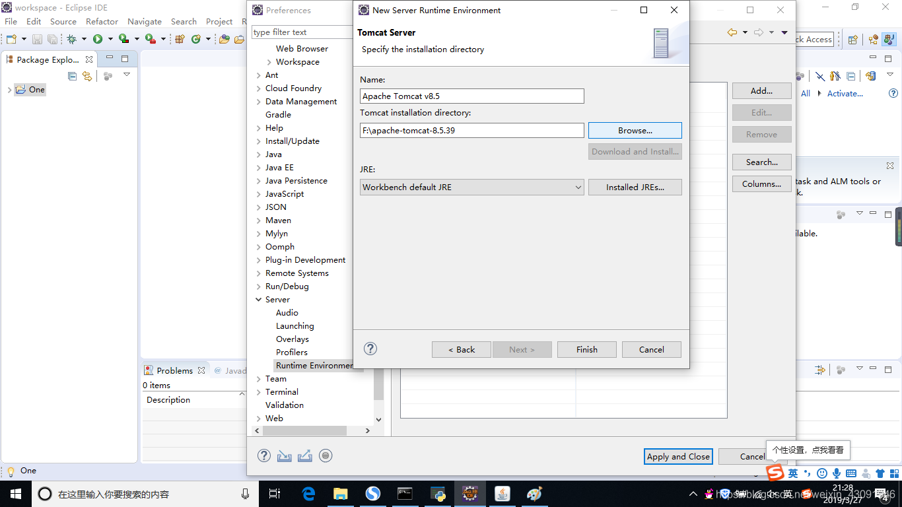Maximize the Package Explorer view
Image resolution: width=902 pixels, height=507 pixels.
point(125,59)
